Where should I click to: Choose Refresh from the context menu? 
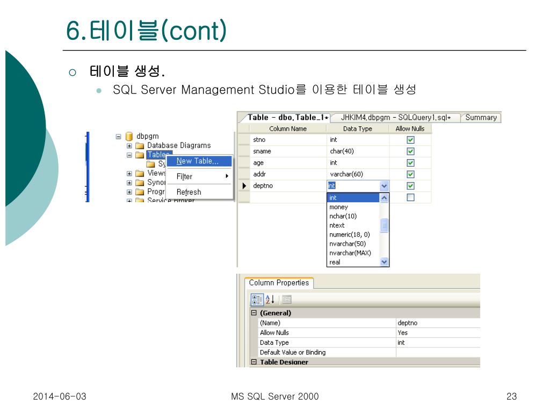(x=199, y=192)
